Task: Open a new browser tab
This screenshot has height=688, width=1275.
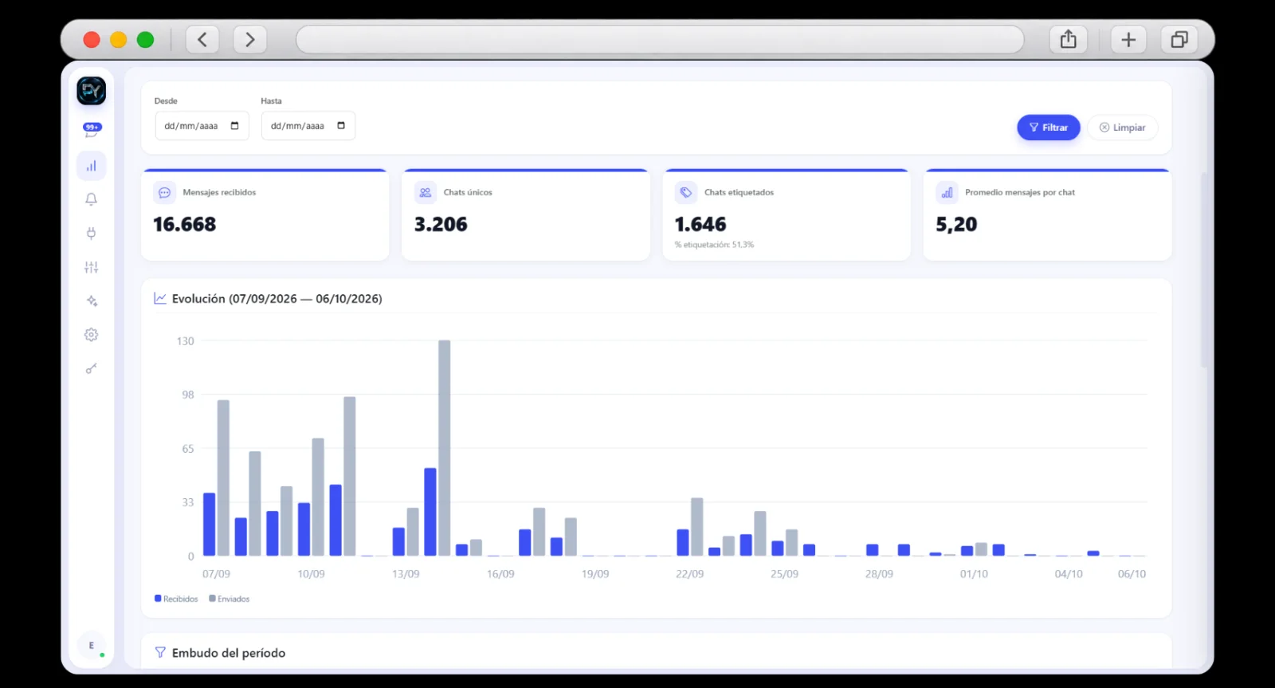Action: tap(1128, 39)
